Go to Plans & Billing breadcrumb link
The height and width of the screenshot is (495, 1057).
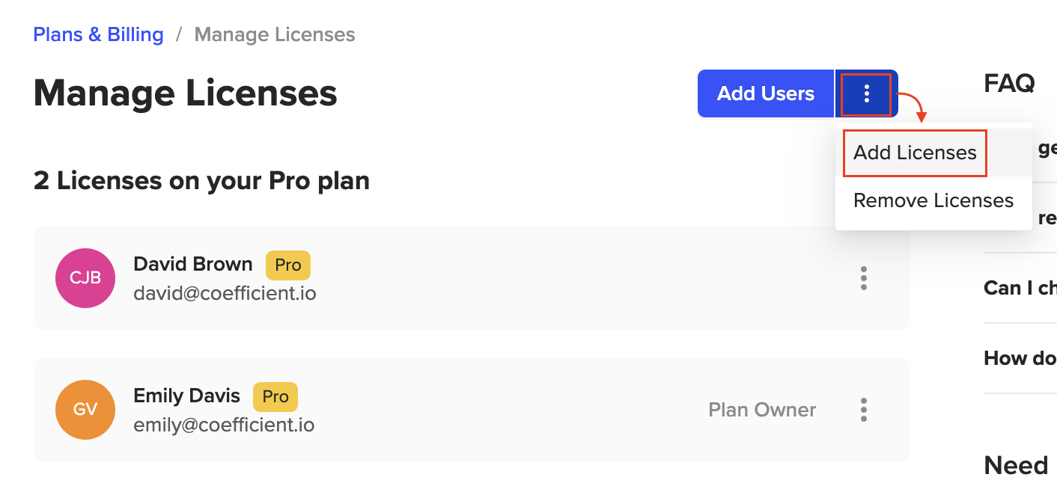point(98,34)
